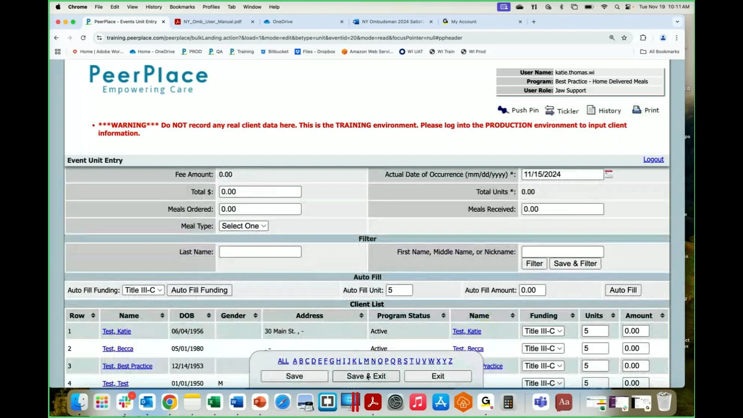Viewport: 743px width, 418px height.
Task: Open the browser extensions puzzle icon
Action: point(643,38)
